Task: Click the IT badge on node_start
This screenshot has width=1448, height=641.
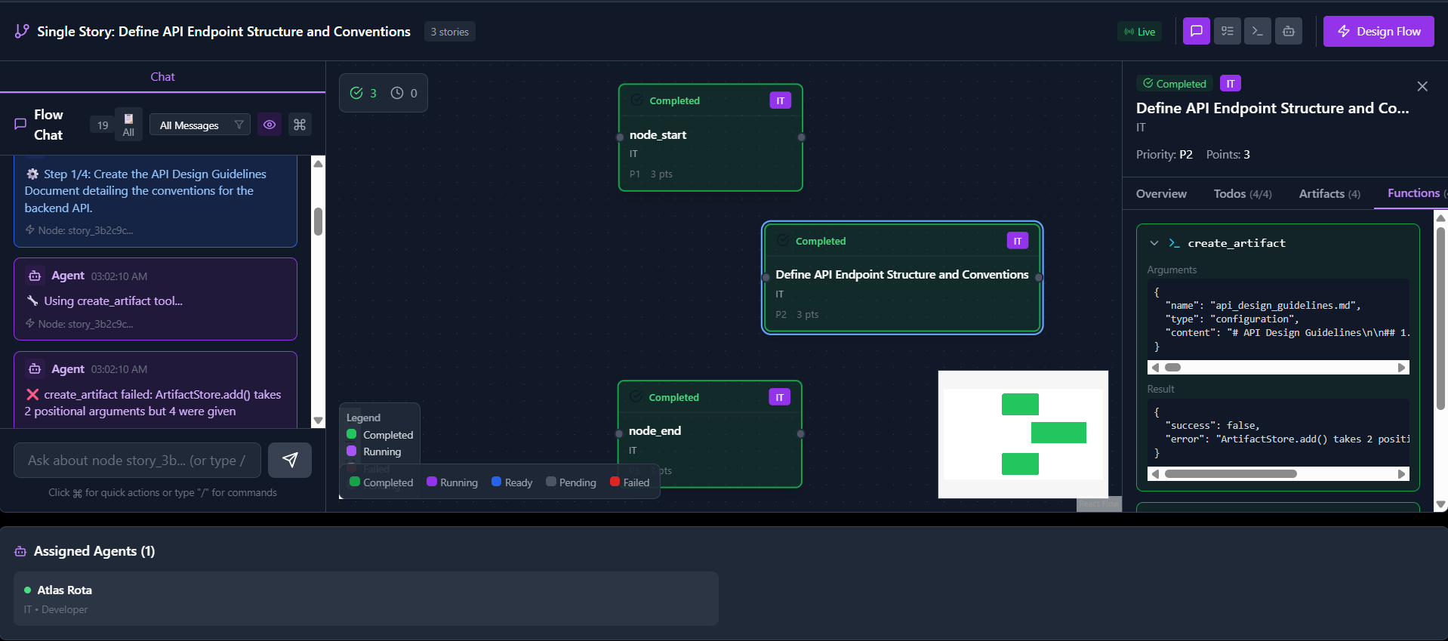Action: point(781,100)
